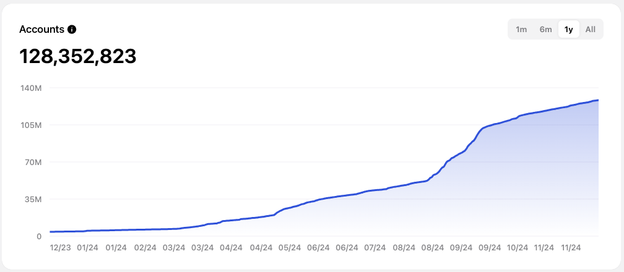Viewport: 624px width, 272px height.
Task: Click the 0 y-axis baseline label
Action: point(38,236)
